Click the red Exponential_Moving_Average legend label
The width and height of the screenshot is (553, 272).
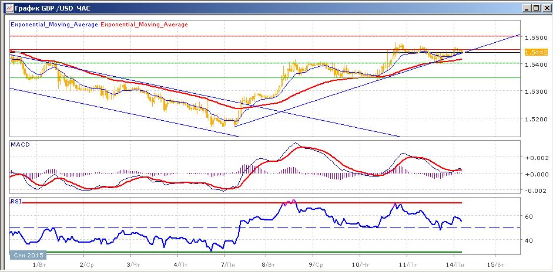145,25
